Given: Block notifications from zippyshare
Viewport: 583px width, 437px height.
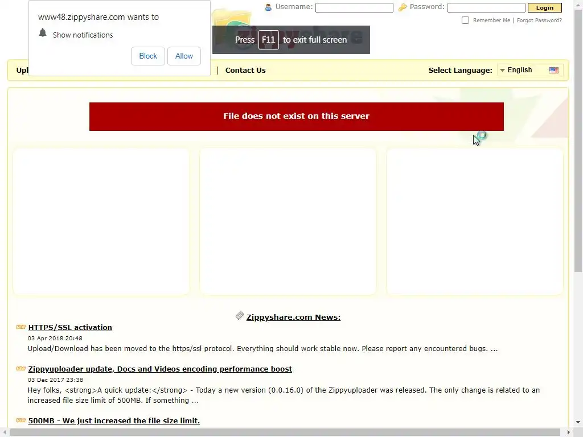Looking at the screenshot, I should click(148, 56).
